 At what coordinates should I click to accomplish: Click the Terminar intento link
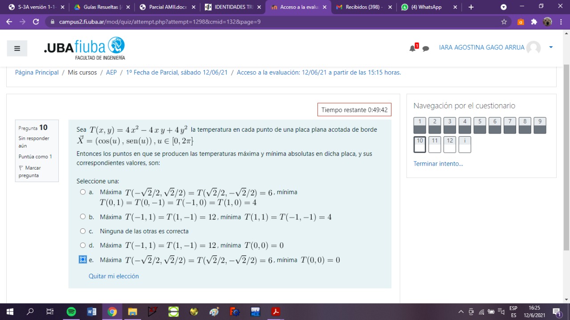click(x=438, y=164)
